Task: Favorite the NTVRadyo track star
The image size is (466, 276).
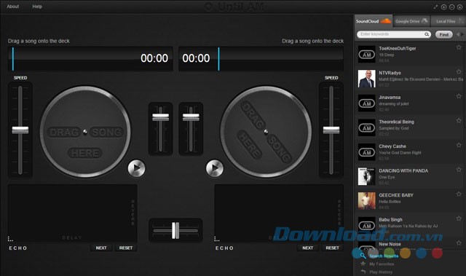Action: tap(459, 71)
